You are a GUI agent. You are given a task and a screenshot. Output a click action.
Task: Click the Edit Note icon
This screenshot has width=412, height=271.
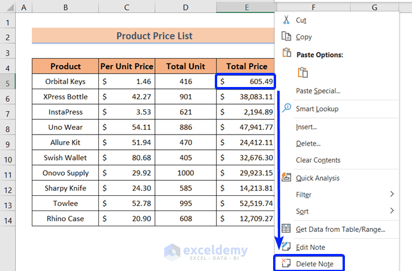[x=287, y=247]
